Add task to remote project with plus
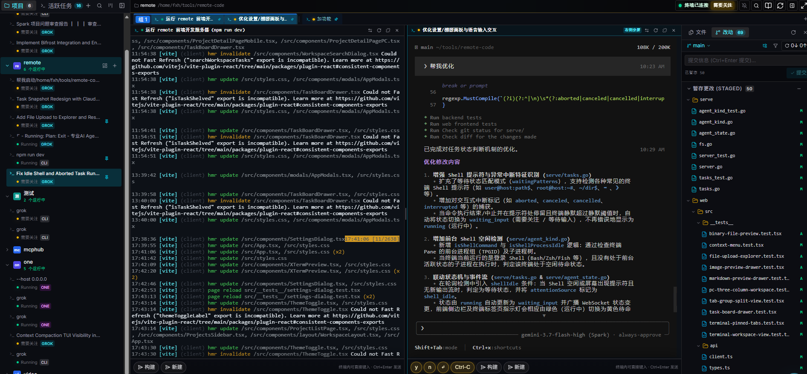This screenshot has width=807, height=374. tap(115, 66)
